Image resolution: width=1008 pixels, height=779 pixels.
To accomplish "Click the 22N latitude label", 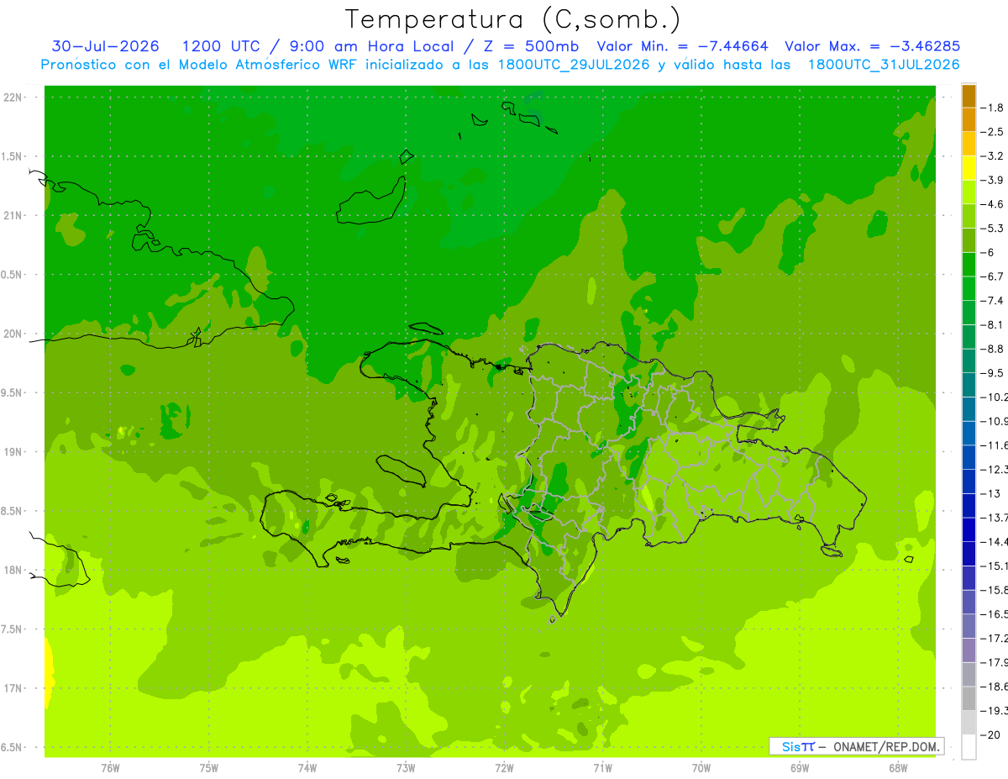I will tap(13, 97).
